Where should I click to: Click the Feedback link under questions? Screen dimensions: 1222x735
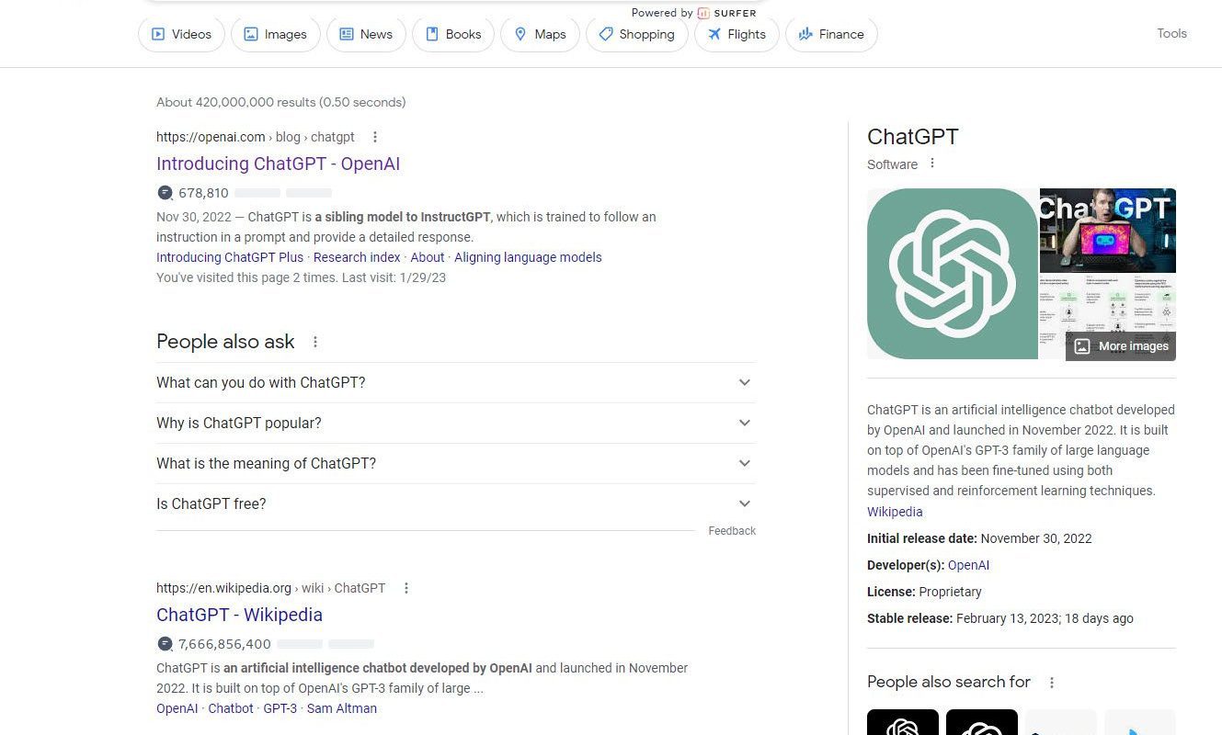pyautogui.click(x=732, y=531)
